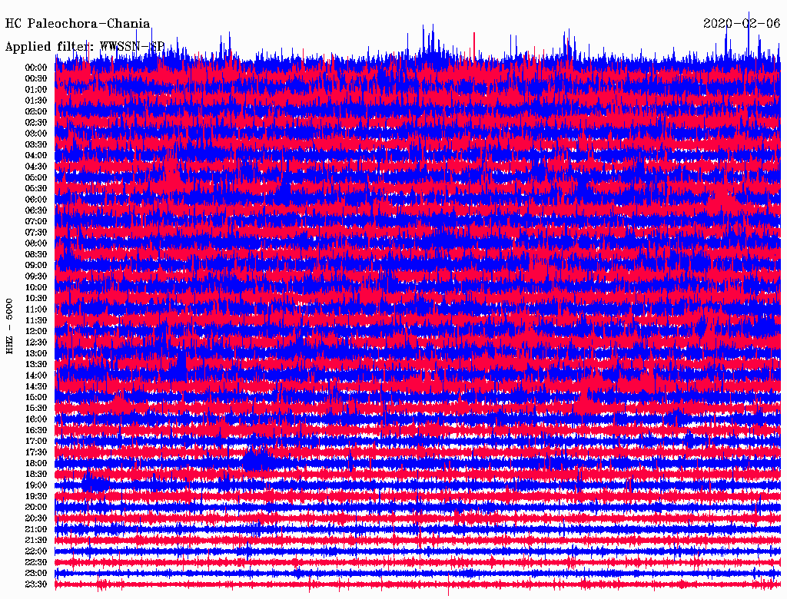Screen dimensions: 787x599
Task: Select the '12:00' time label
Action: 36,331
